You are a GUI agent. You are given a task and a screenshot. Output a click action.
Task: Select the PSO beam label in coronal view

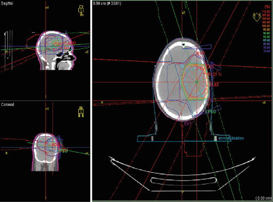[64, 150]
